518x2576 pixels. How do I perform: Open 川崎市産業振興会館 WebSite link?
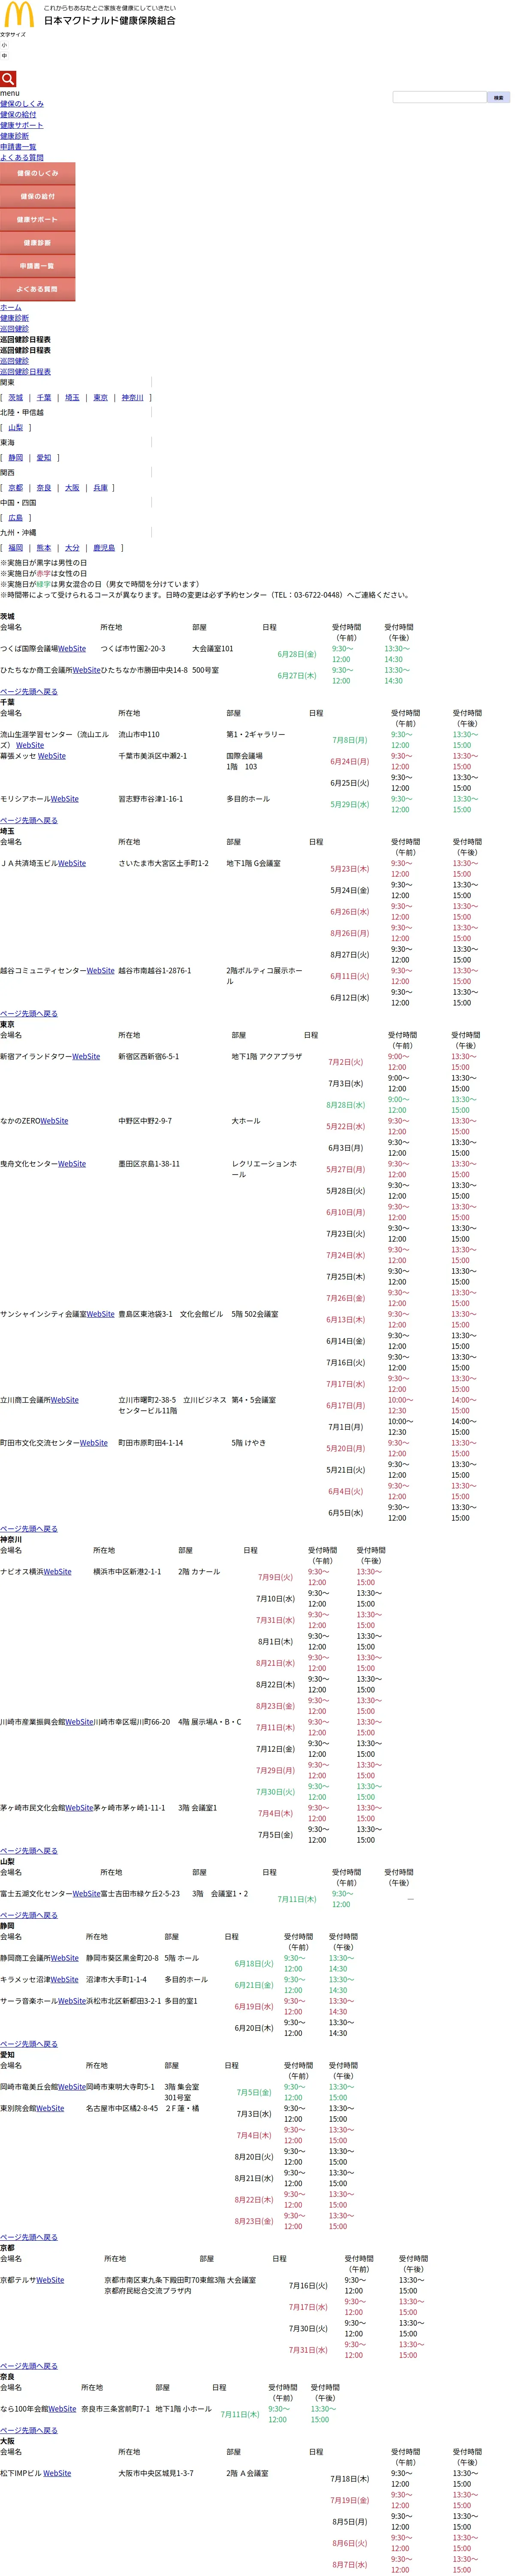(80, 1722)
